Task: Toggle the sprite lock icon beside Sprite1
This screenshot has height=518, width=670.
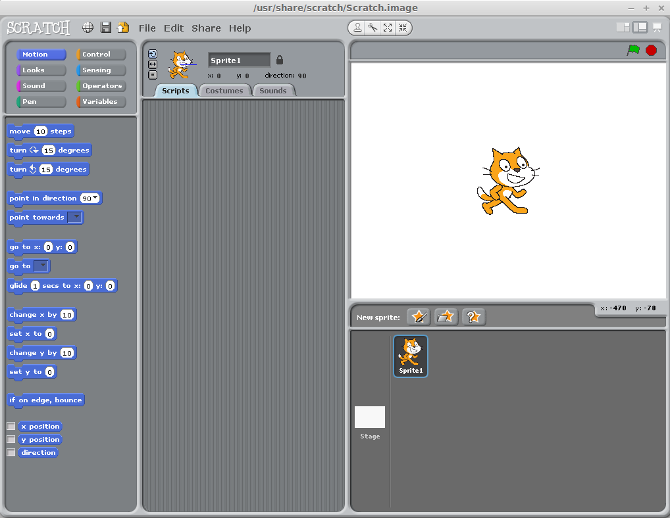Action: [279, 59]
